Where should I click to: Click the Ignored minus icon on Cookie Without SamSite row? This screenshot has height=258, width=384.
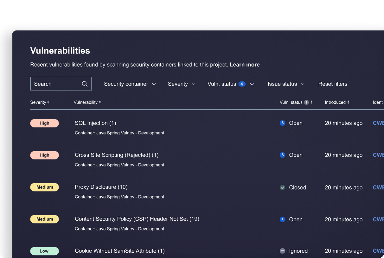282,251
